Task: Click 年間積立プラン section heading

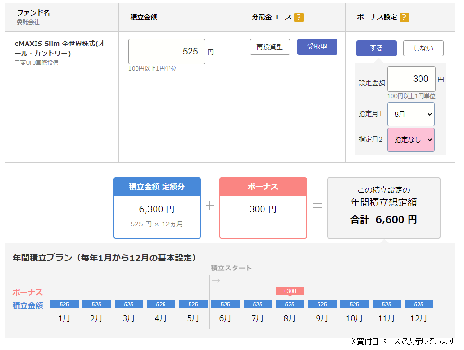Action: point(104,258)
